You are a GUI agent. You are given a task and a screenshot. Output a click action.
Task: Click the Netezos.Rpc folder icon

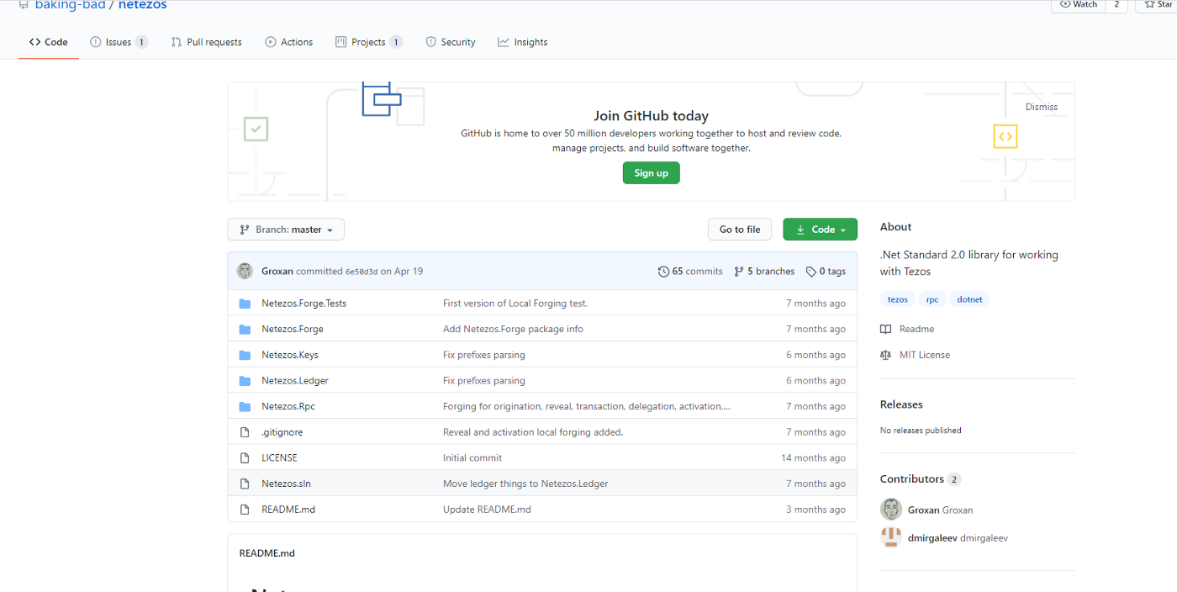point(245,406)
